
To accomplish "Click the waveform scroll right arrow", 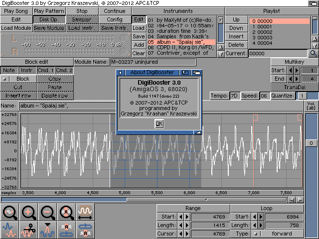I will [300, 200].
